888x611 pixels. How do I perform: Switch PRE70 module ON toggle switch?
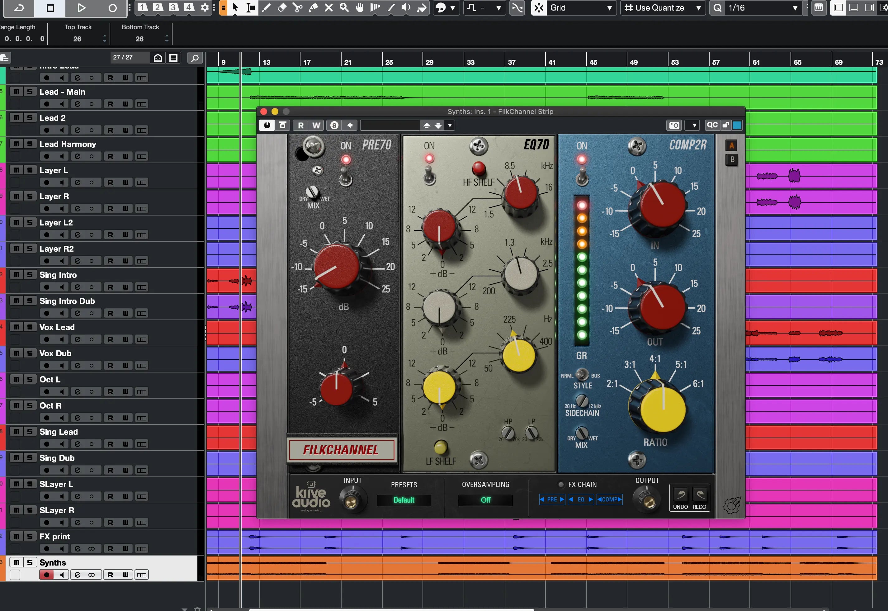coord(346,177)
